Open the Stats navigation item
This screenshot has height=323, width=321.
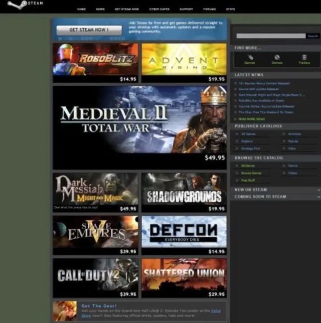(231, 9)
